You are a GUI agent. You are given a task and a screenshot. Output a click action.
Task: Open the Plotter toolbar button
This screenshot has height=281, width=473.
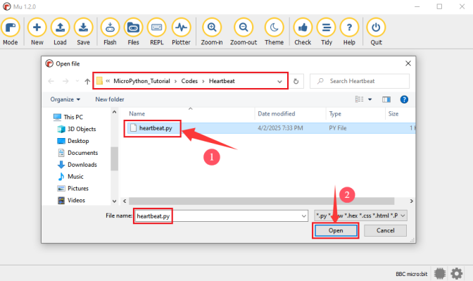(x=181, y=32)
